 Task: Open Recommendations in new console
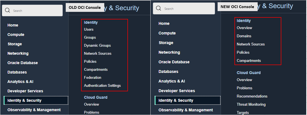point(252,96)
